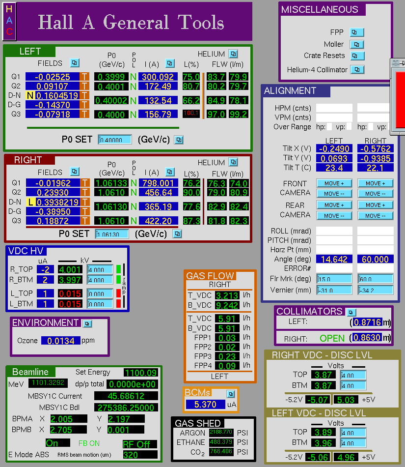Open LEFT spectrometer I (A) display button

point(170,63)
